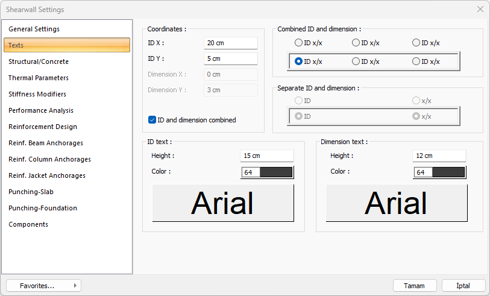Open the Dimension text color picker
This screenshot has height=296, width=490.
click(x=440, y=172)
